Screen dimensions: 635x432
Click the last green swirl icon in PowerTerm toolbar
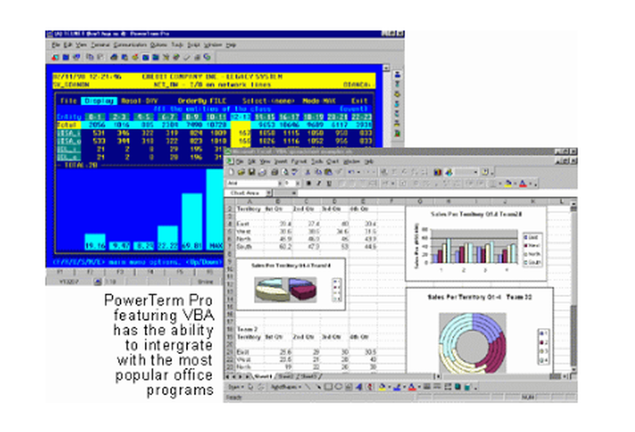point(207,58)
